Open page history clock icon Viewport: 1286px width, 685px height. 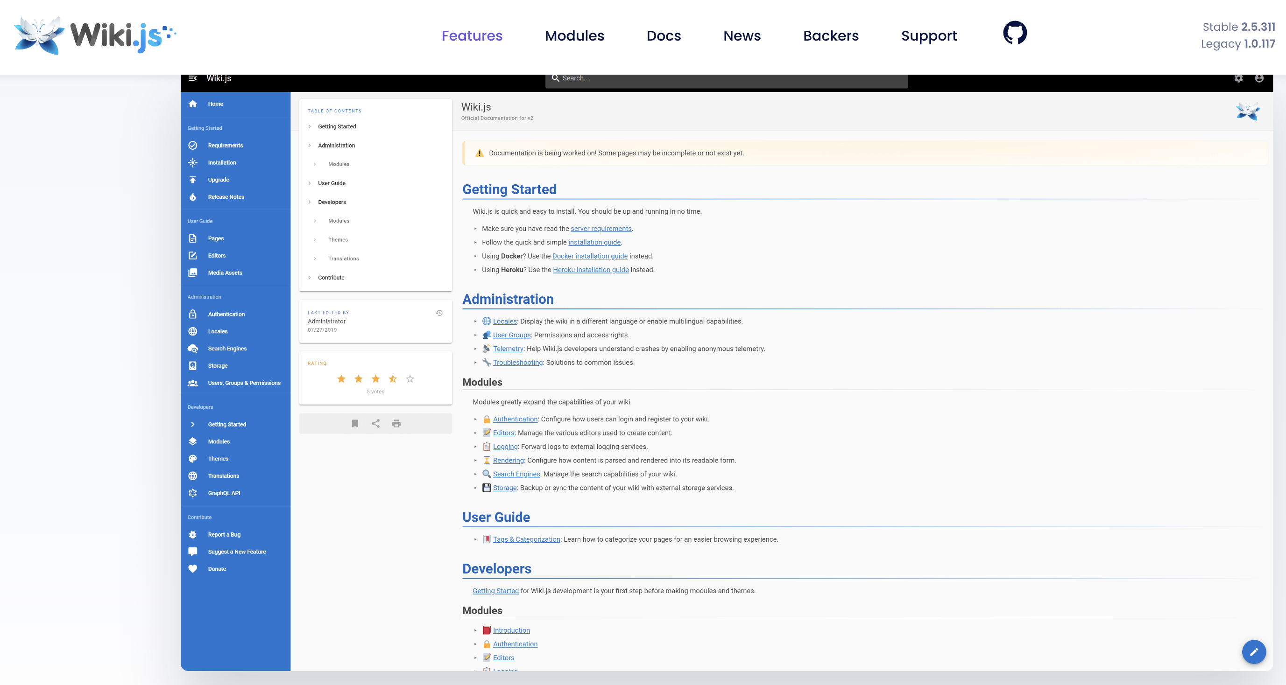pyautogui.click(x=439, y=313)
